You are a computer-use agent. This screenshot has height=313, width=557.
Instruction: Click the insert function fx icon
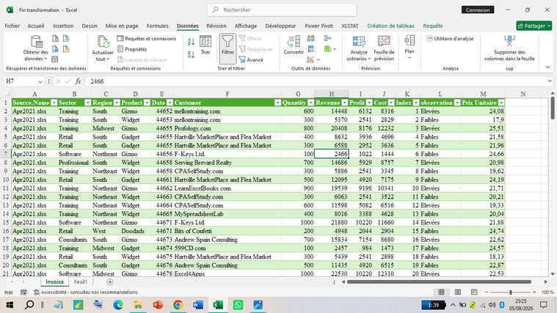(x=78, y=81)
